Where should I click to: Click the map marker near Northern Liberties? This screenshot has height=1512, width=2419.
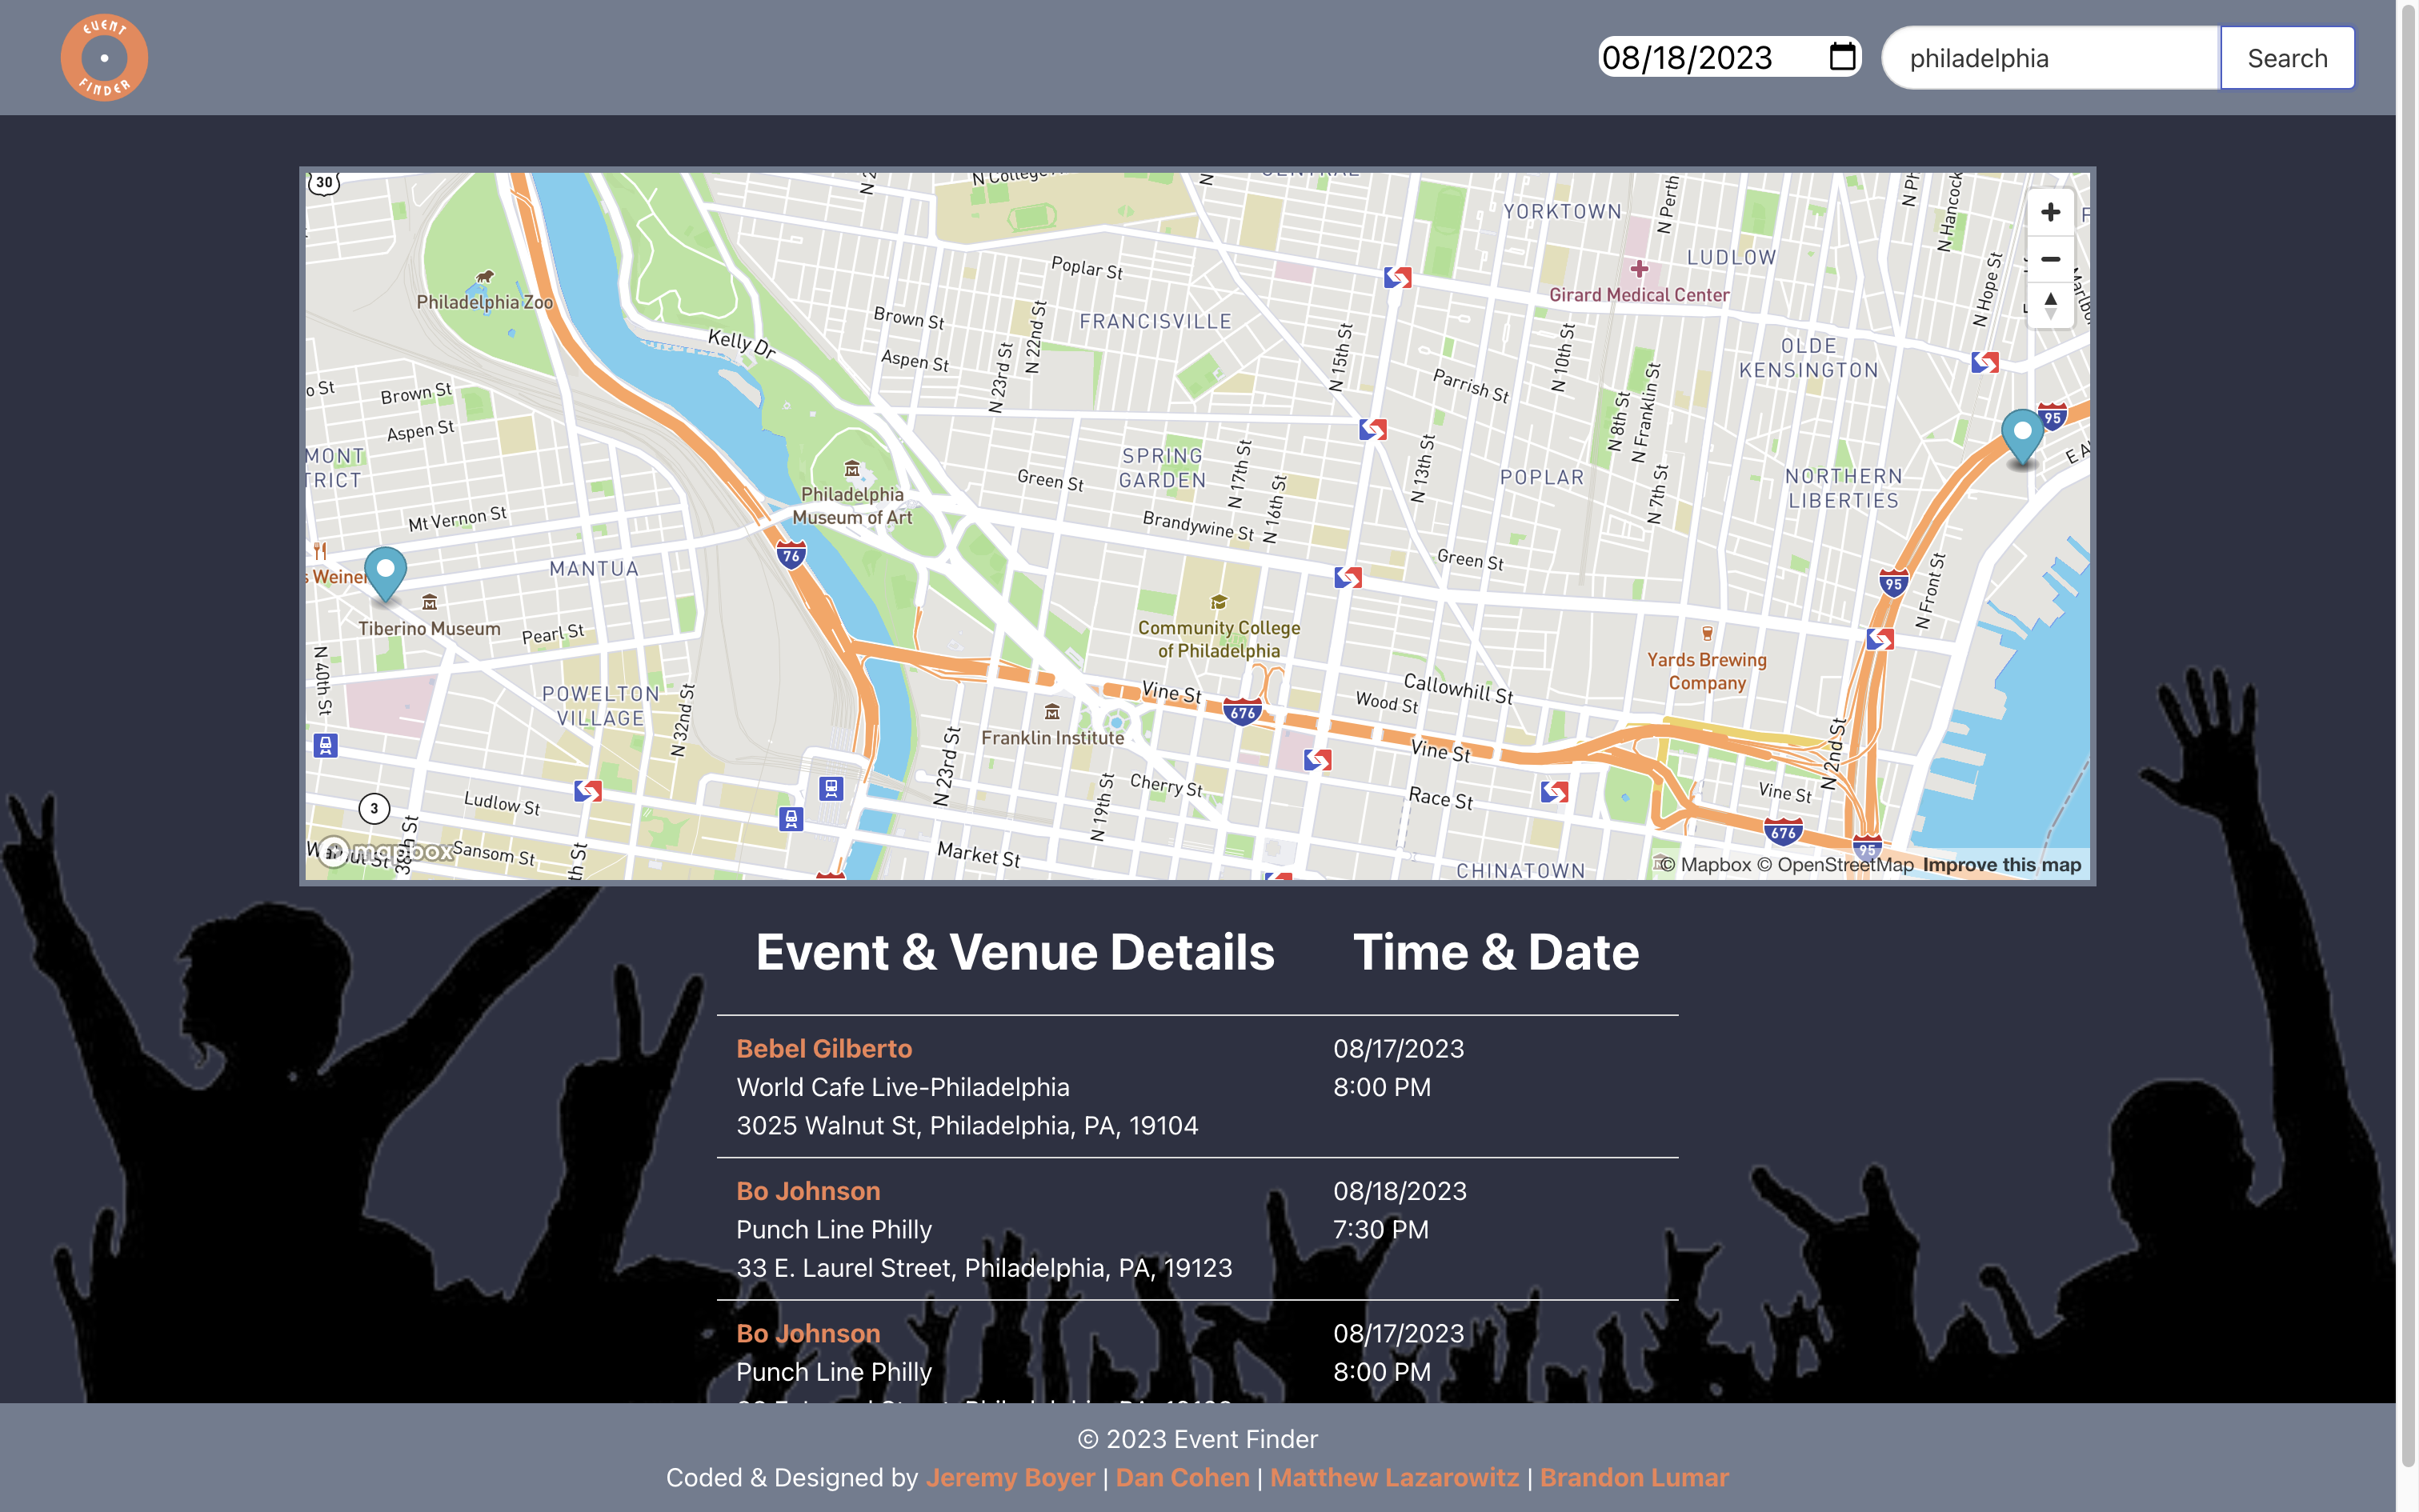point(2021,435)
